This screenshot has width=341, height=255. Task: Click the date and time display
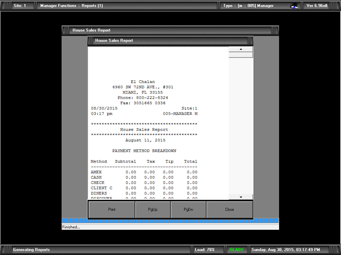tap(286, 250)
